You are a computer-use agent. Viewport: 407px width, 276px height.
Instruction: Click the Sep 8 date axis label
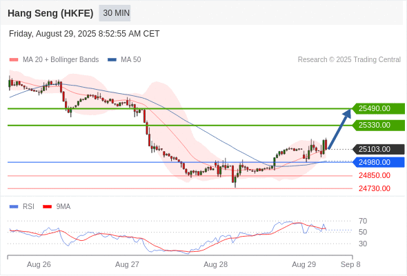pos(350,264)
